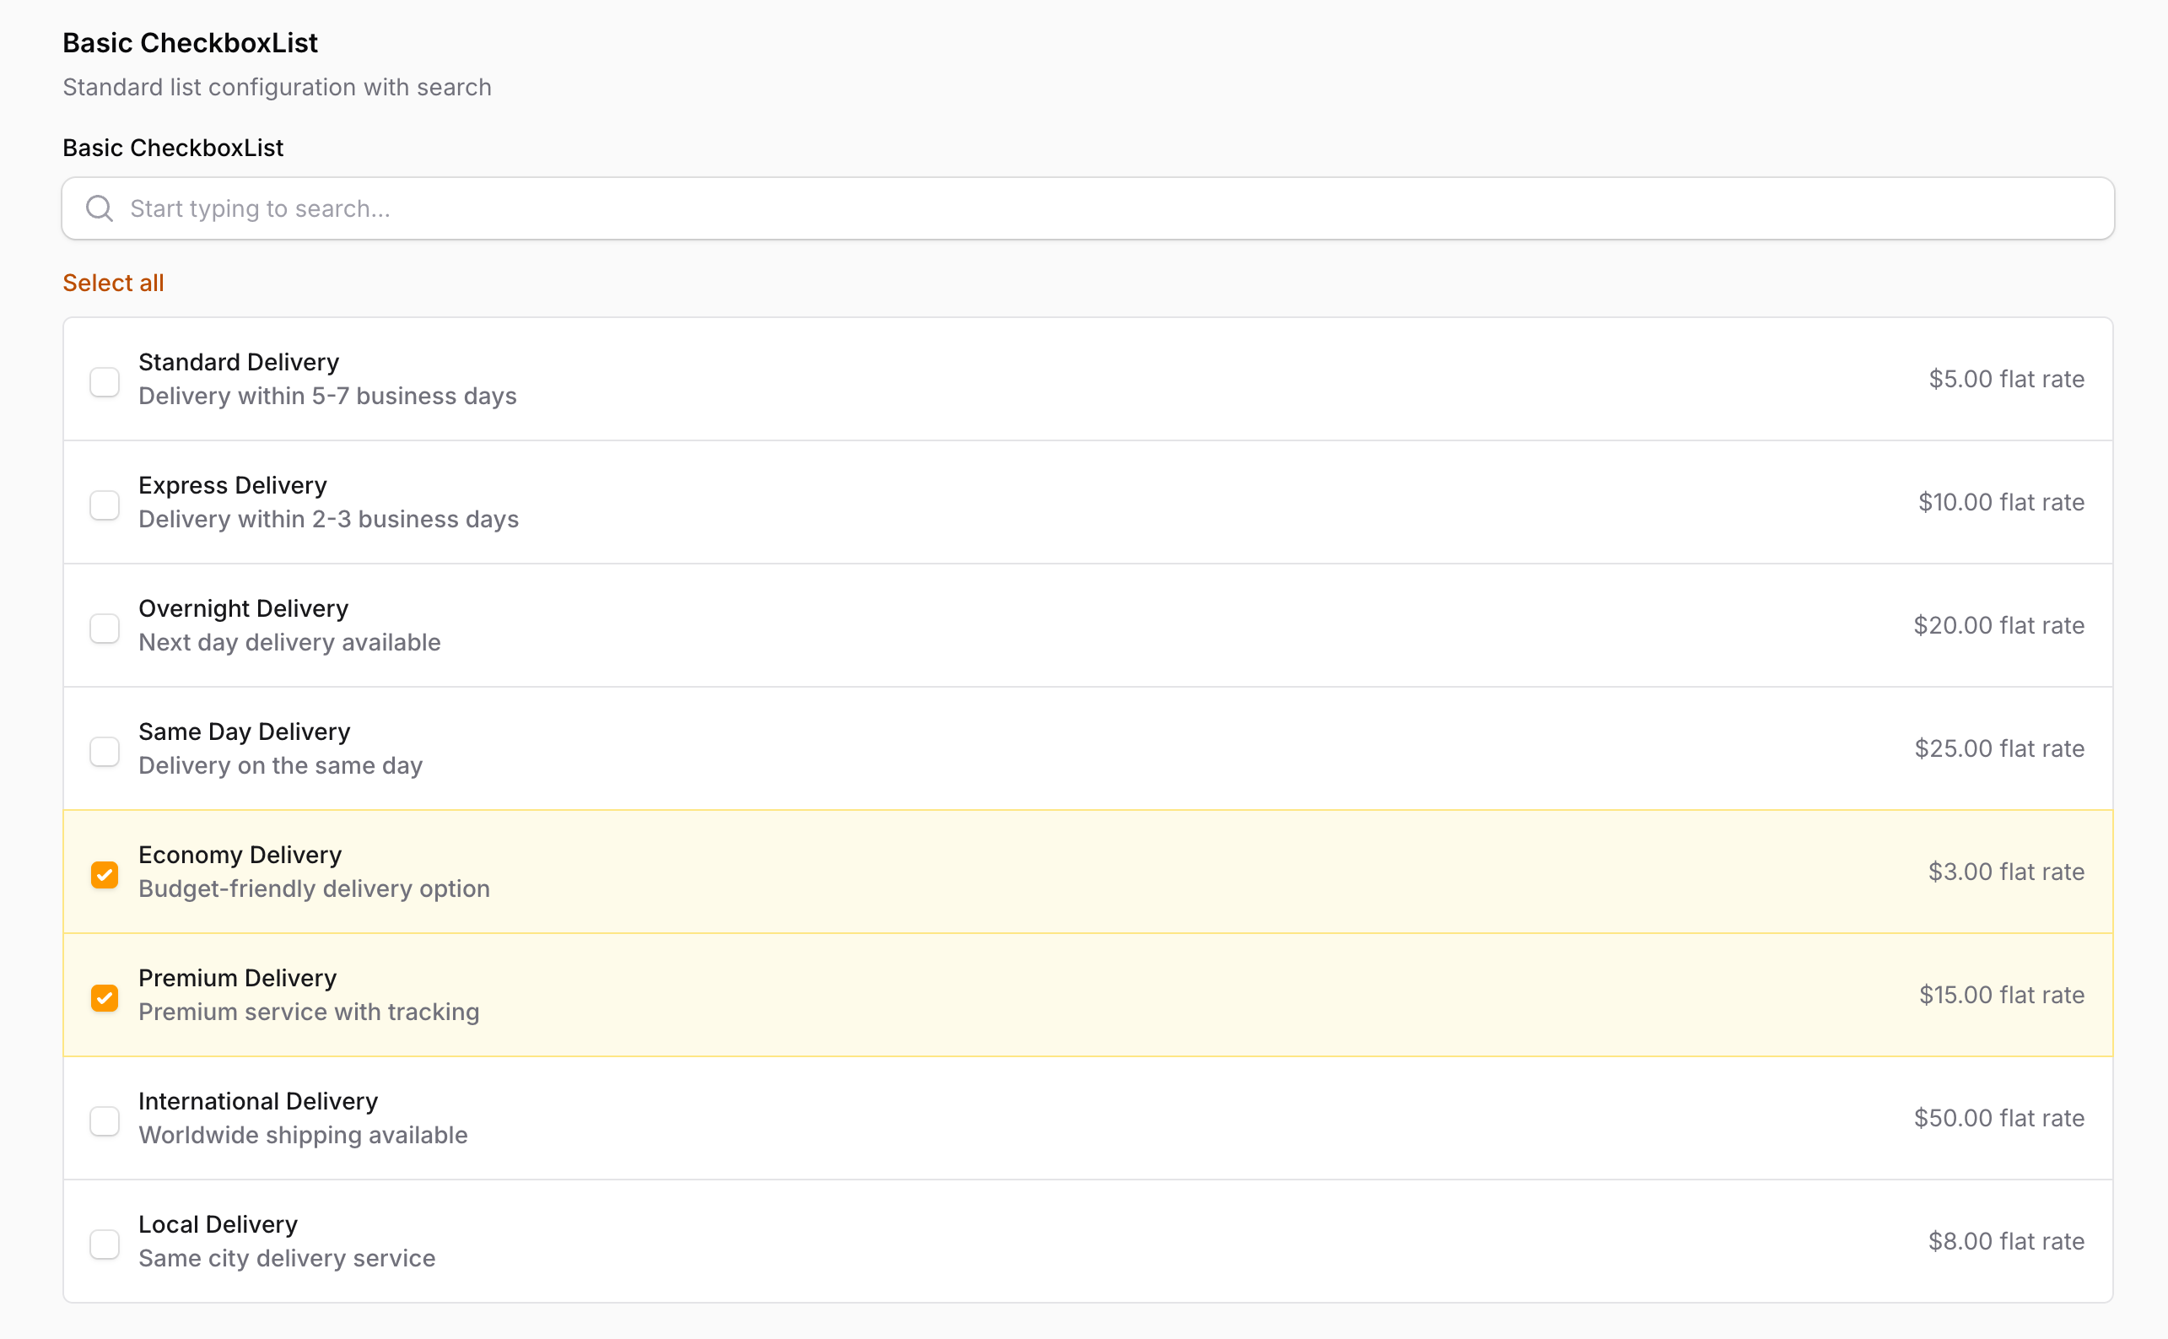This screenshot has height=1339, width=2168.
Task: Click the Budget-friendly delivery option description
Action: [x=315, y=888]
